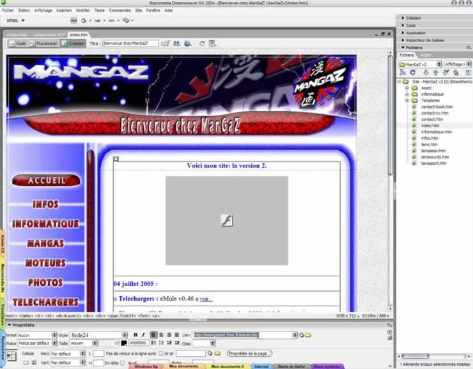Click the Put files up arrow icon
473x369 pixels.
pyautogui.click(x=435, y=73)
